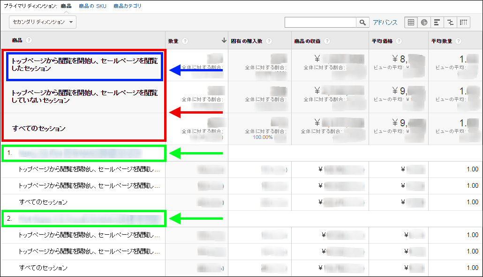Screen dimensions: 483x277
Task: Select 商品の SKU primary dimension
Action: click(x=93, y=6)
